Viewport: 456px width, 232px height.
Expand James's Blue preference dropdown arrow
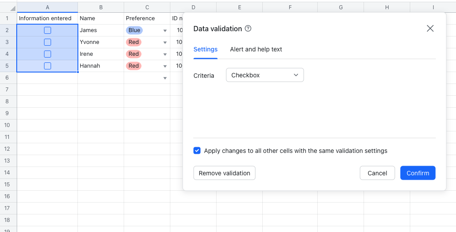(165, 31)
